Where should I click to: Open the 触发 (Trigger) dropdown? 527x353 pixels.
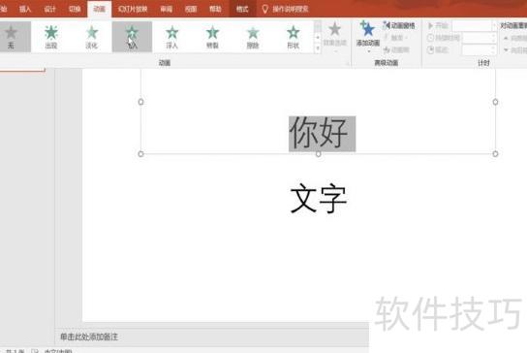[396, 38]
